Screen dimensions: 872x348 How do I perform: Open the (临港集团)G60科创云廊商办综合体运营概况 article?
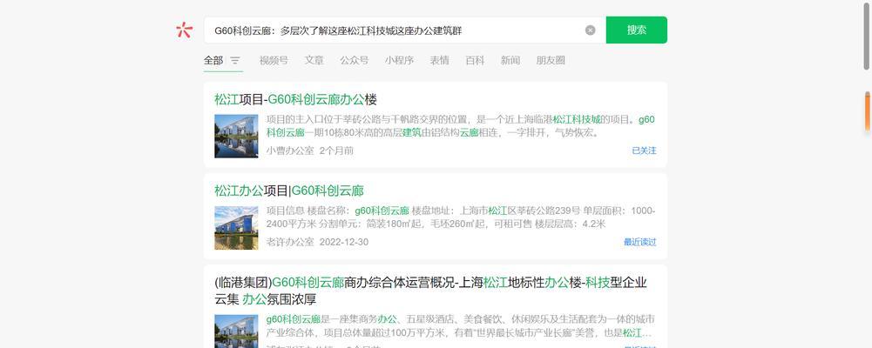pyautogui.click(x=431, y=291)
